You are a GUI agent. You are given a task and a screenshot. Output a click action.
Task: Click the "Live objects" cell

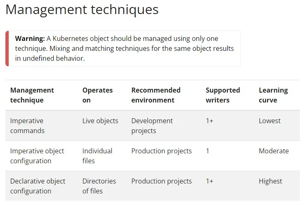pos(100,121)
